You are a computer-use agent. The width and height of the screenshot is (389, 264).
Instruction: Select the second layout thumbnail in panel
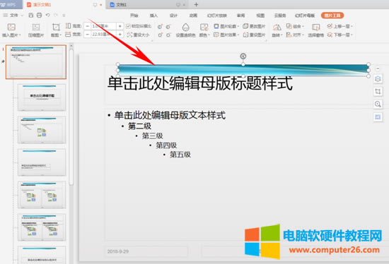point(42,97)
